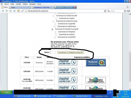Screen dimensions: 131x98
Task: Select Download via Teleglobe radio button
Action: (x=55, y=32)
